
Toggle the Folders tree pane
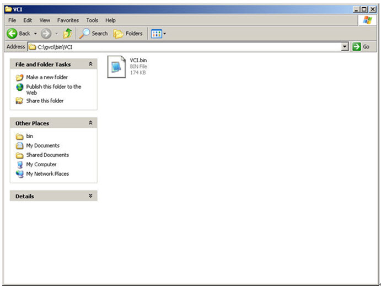point(128,34)
